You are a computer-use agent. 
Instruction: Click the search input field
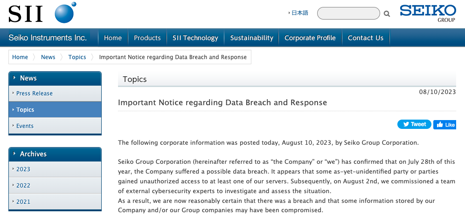[x=348, y=13]
